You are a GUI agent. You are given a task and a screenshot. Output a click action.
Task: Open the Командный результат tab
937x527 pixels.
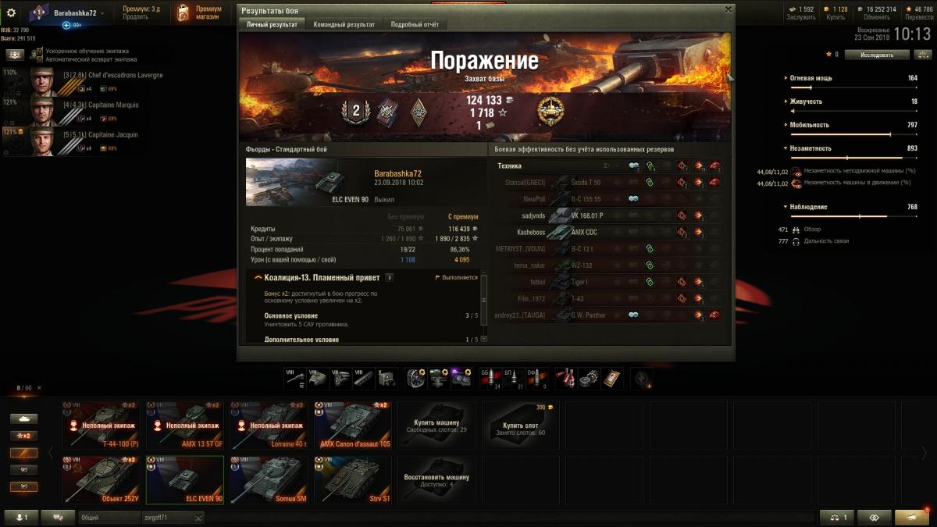coord(344,24)
